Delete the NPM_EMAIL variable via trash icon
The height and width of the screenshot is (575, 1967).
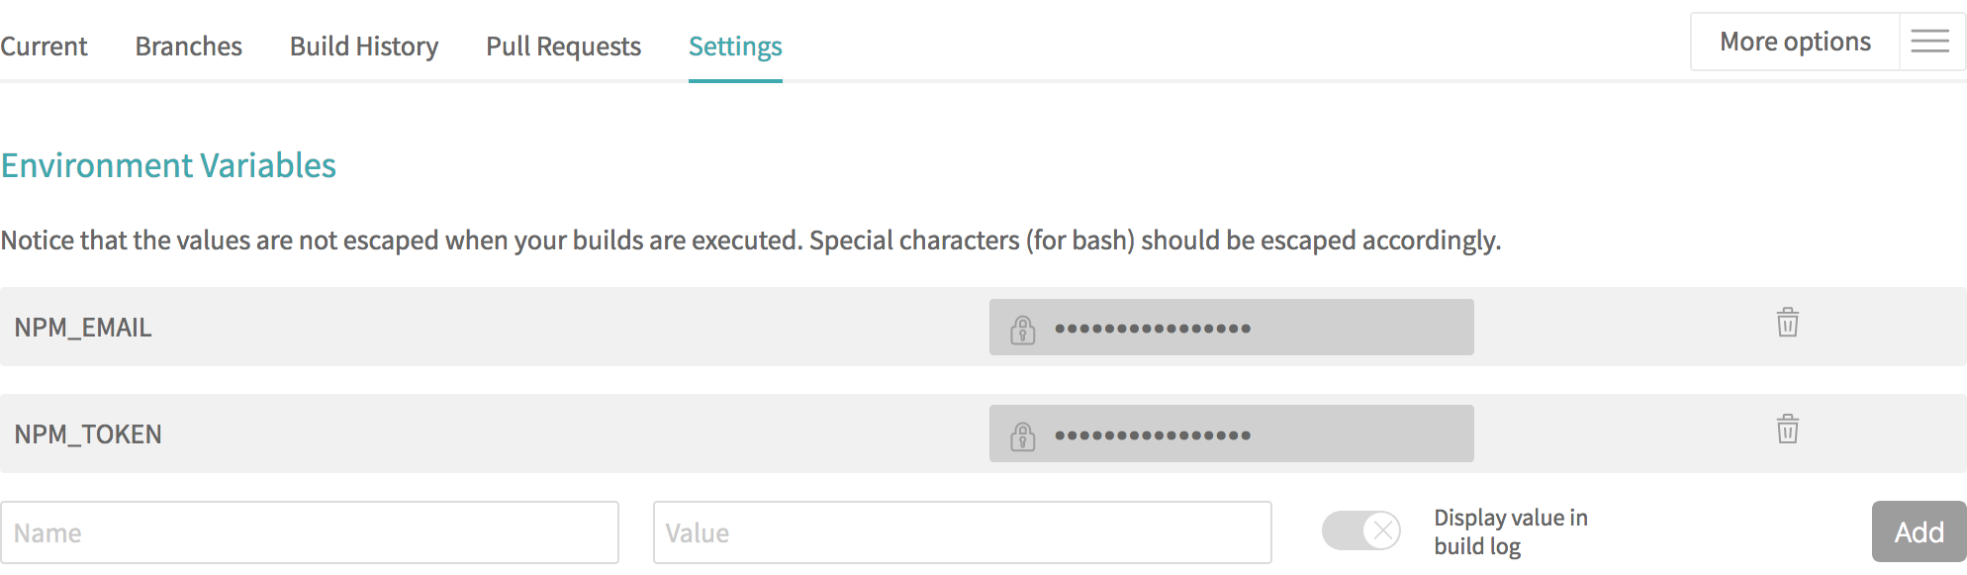(x=1787, y=323)
